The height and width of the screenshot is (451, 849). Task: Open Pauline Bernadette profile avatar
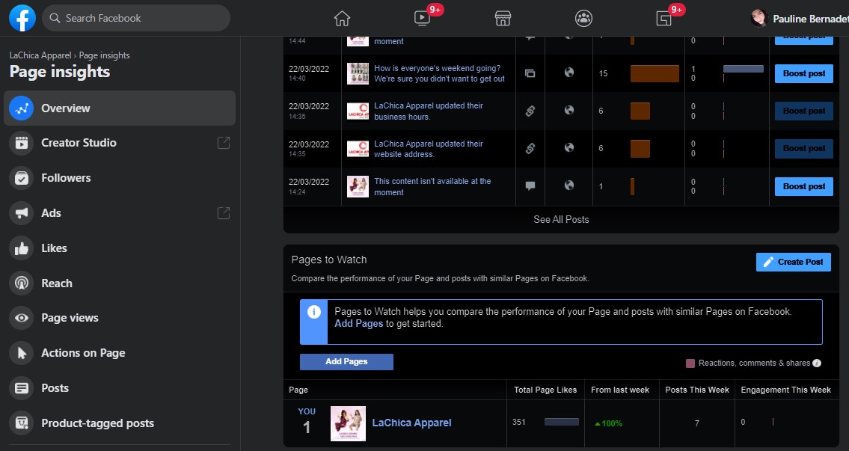coord(759,19)
